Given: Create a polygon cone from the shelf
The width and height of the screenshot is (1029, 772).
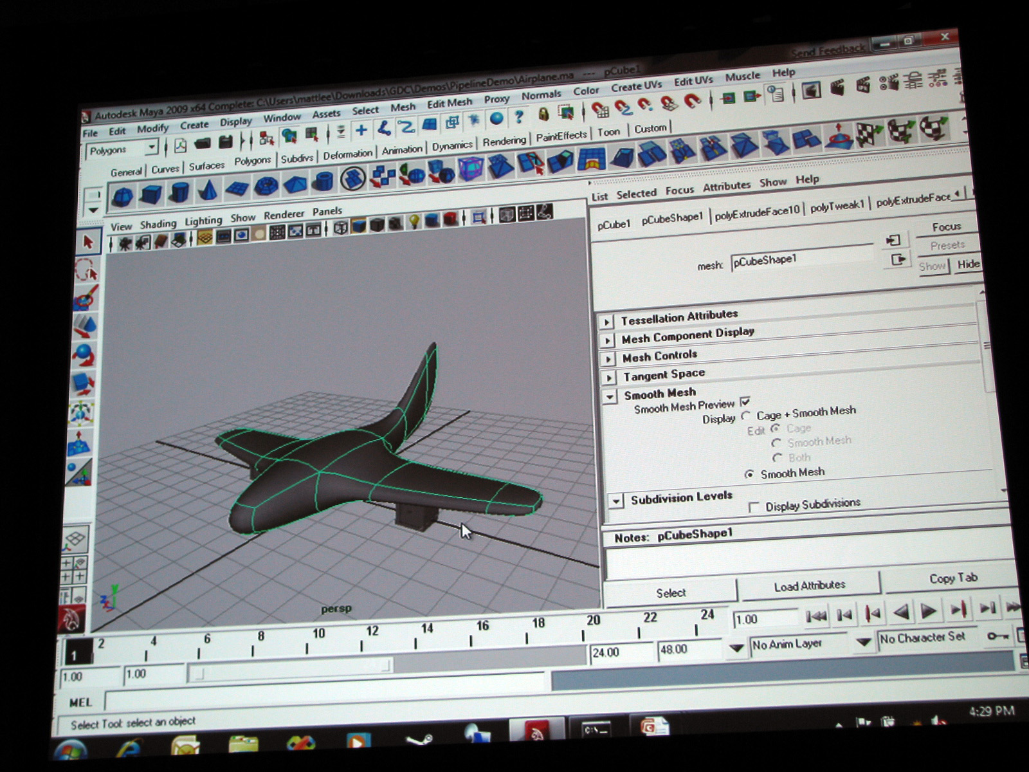Looking at the screenshot, I should pos(207,190).
